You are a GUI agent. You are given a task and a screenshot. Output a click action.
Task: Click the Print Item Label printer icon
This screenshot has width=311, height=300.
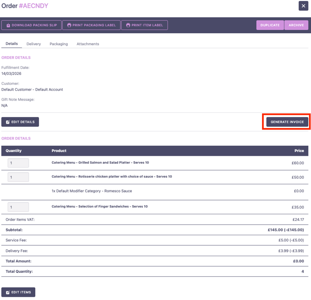pyautogui.click(x=128, y=25)
